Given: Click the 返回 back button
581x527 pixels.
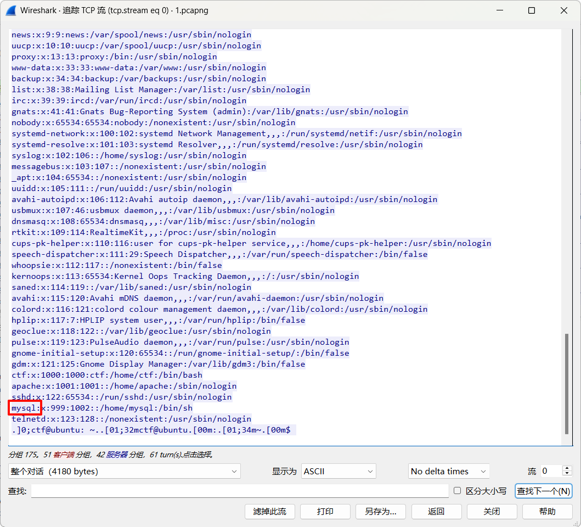Looking at the screenshot, I should coord(436,512).
